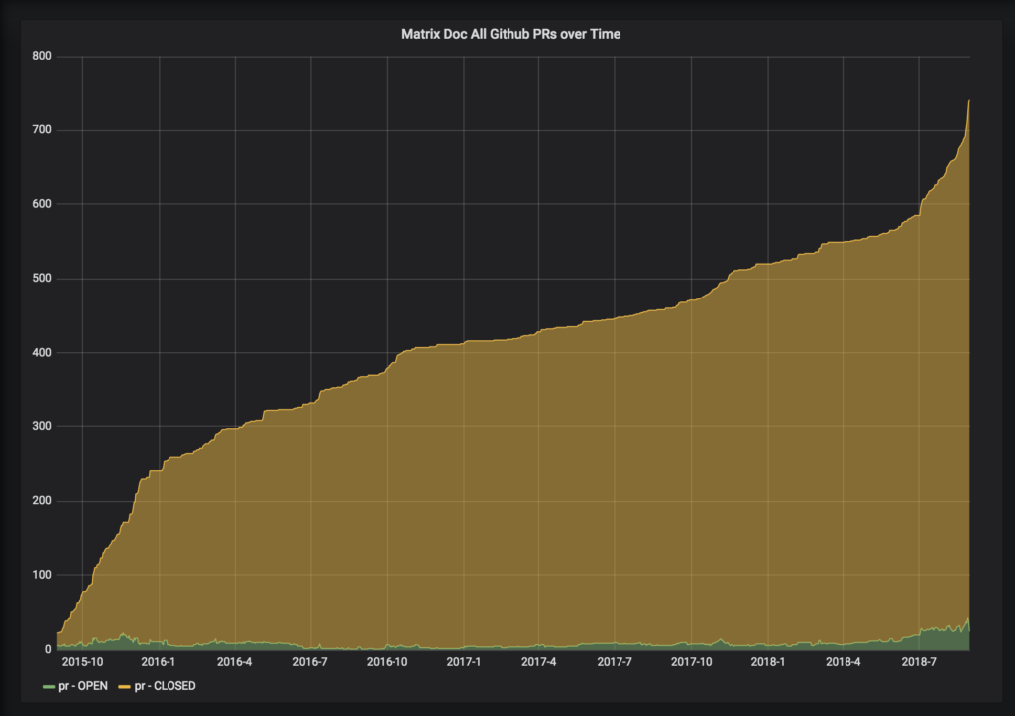Click the 0 y-axis label

(x=47, y=649)
